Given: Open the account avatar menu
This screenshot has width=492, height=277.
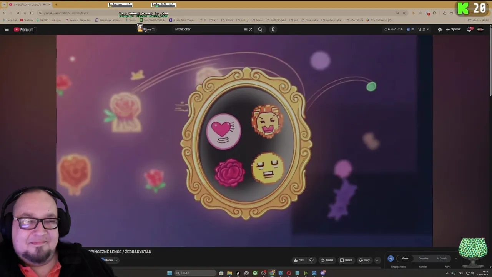Looking at the screenshot, I should (480, 29).
